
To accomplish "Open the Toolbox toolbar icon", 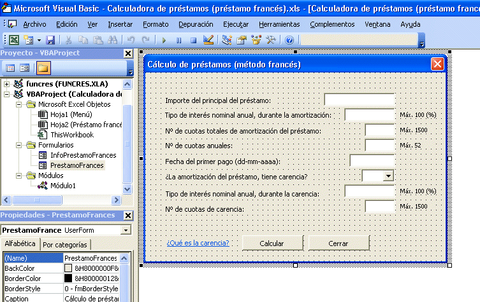I will [271, 40].
